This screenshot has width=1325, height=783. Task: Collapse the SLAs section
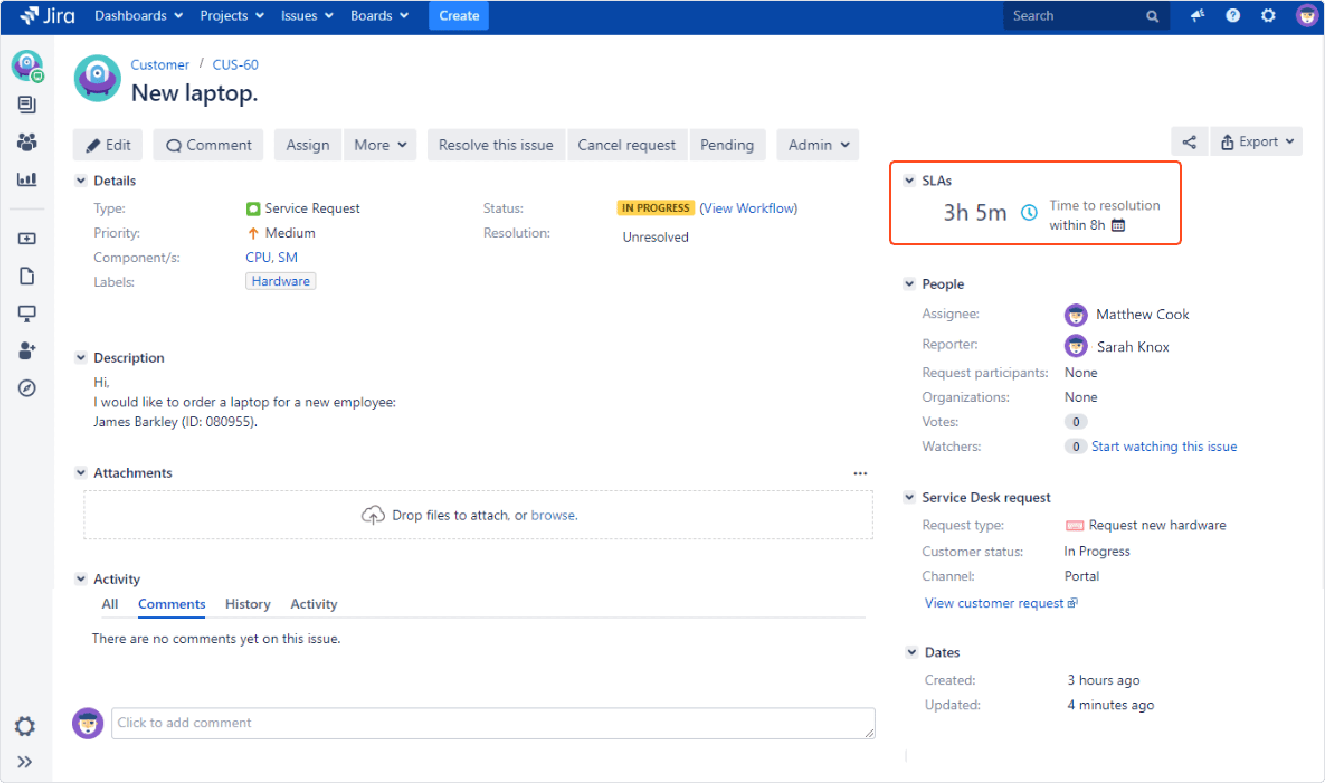click(x=909, y=181)
